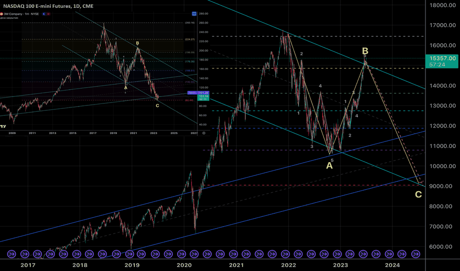Select wave B label in the 3M inset chart
Screen dimensions: 460x271
pyautogui.click(x=137, y=43)
